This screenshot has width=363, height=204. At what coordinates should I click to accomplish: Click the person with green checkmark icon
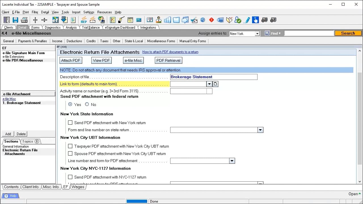click(238, 20)
